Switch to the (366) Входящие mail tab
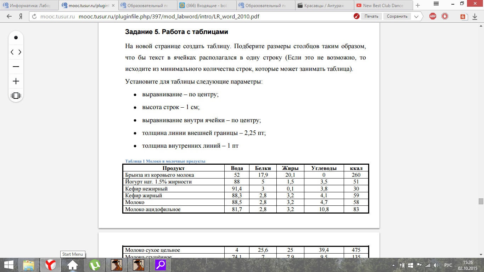The width and height of the screenshot is (484, 272). pos(206,6)
